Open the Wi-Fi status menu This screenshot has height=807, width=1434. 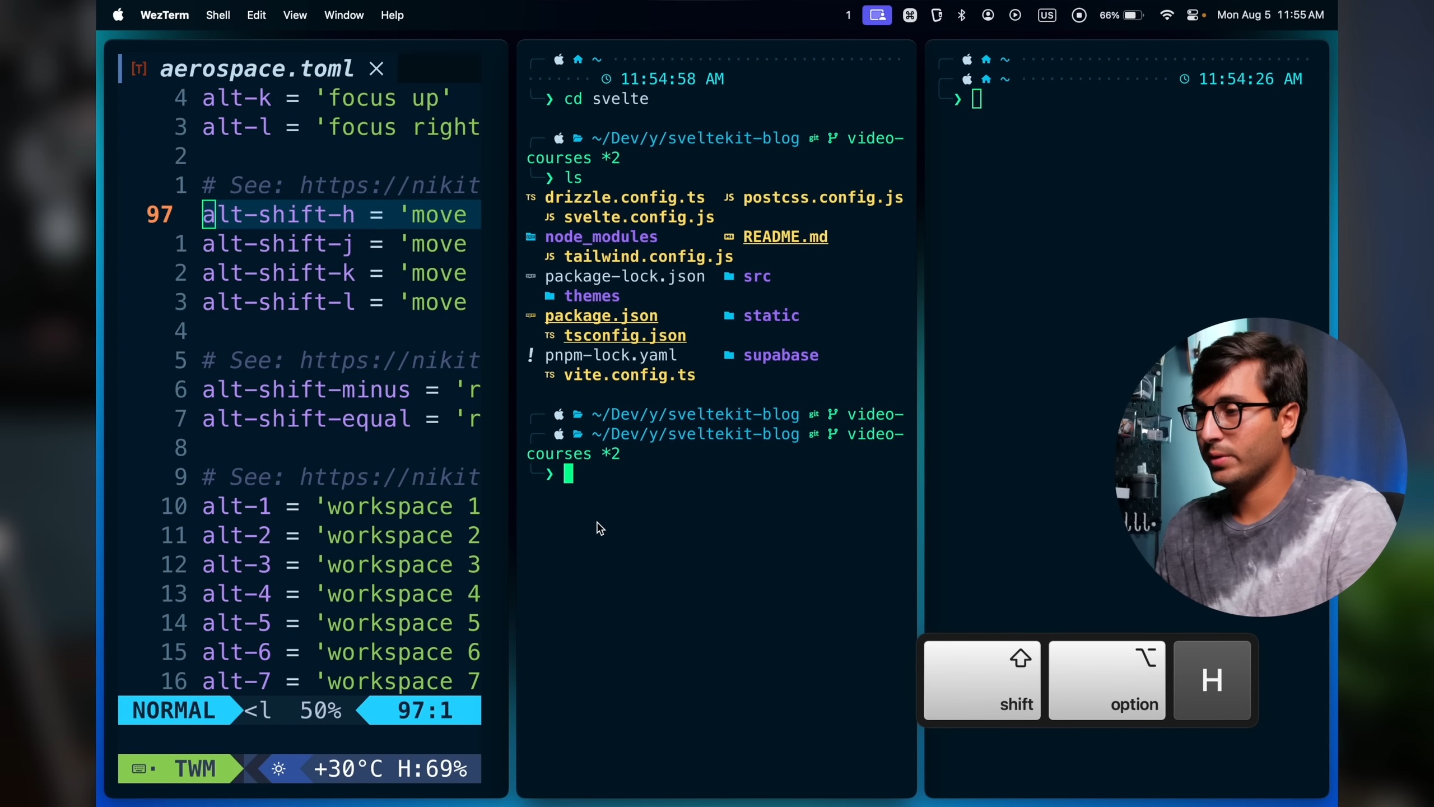pyautogui.click(x=1167, y=15)
